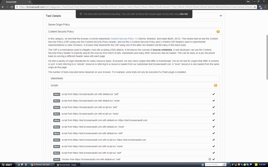The height and width of the screenshot is (167, 268).
Task: Click the checkmark on the first script test row
Action: click(214, 94)
